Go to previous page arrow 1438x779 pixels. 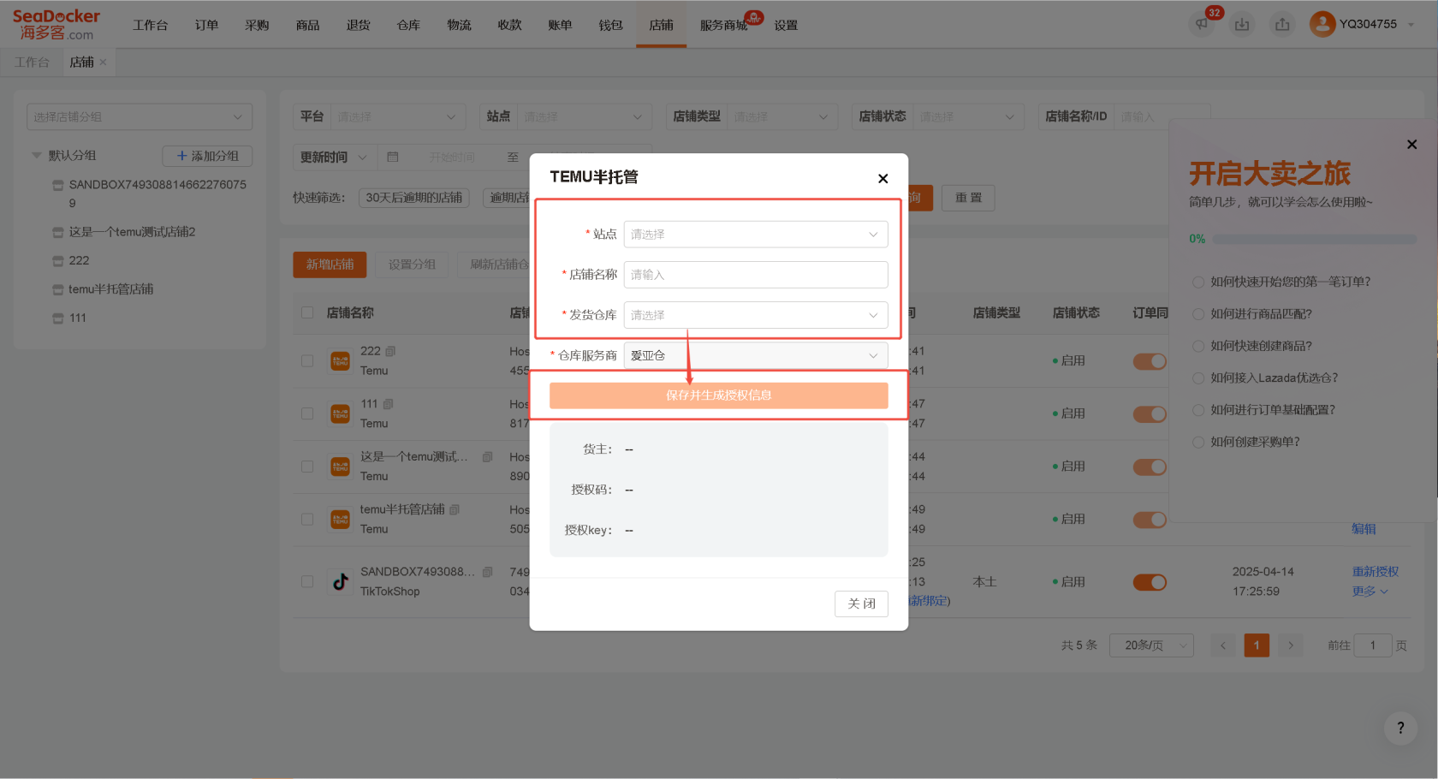(x=1223, y=645)
